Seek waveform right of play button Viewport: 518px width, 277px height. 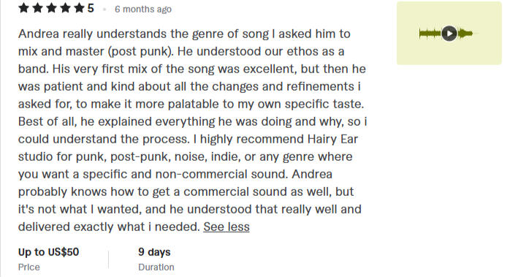[x=465, y=34]
